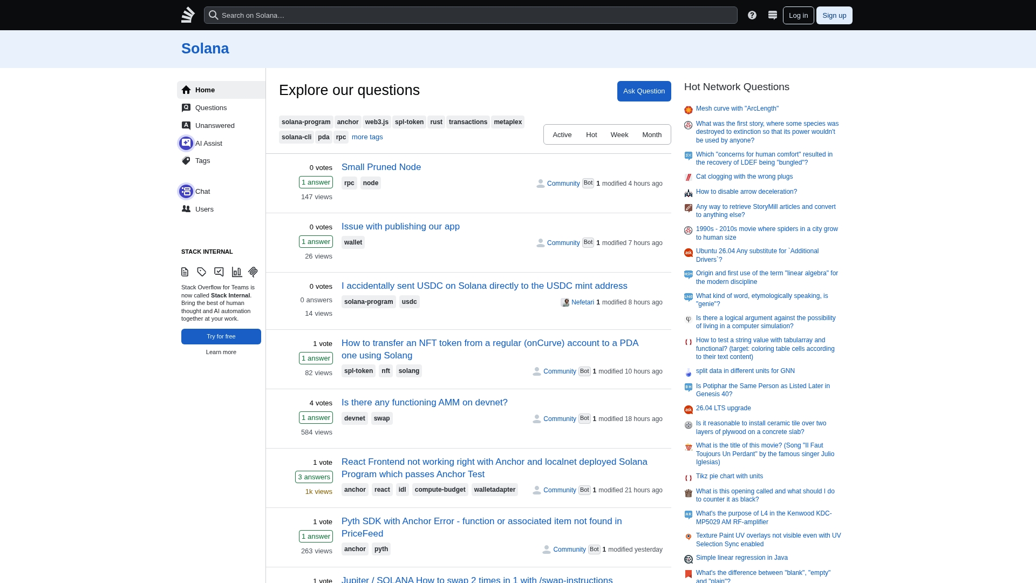
Task: Choose the Week filter option
Action: 619,135
